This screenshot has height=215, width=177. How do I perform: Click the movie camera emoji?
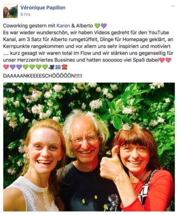[x=51, y=67]
